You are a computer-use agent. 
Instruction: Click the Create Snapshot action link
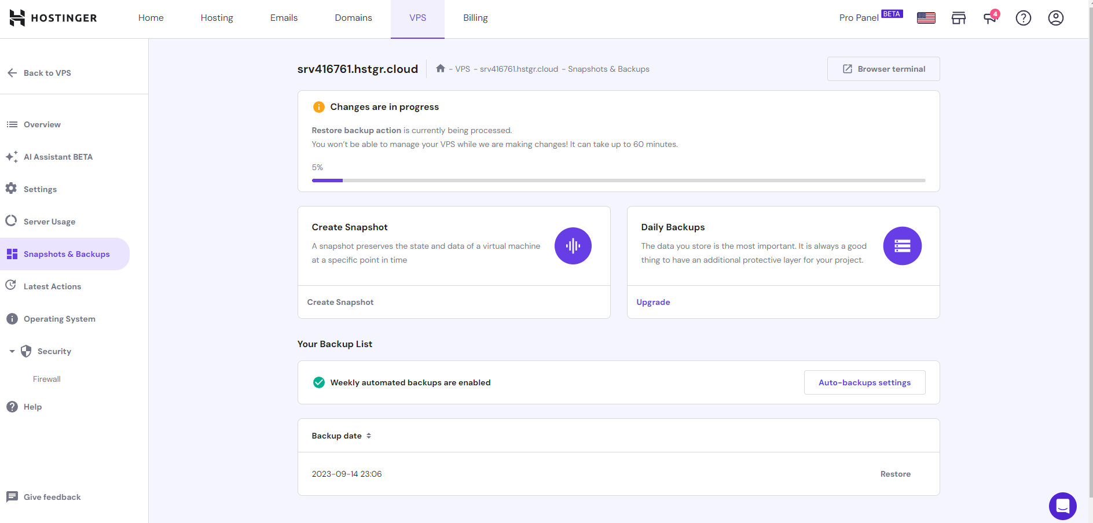[340, 302]
